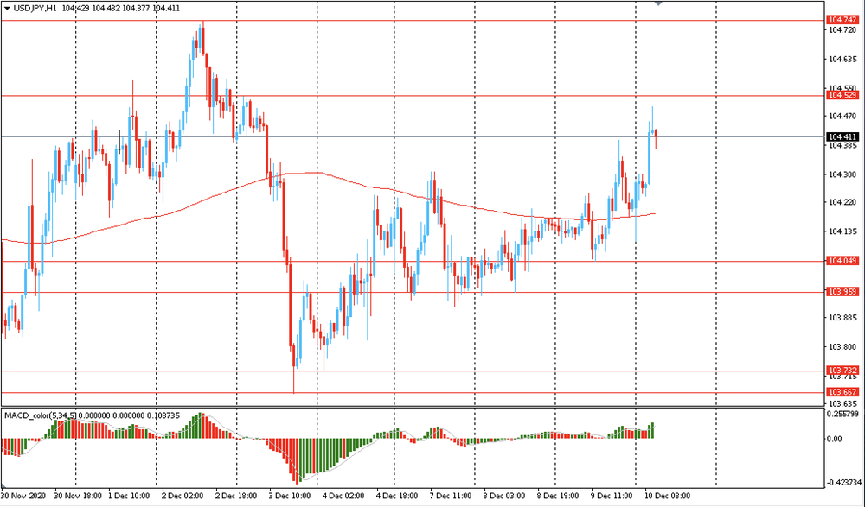Click the 103.635 price axis value
Image resolution: width=865 pixels, height=507 pixels.
click(843, 403)
